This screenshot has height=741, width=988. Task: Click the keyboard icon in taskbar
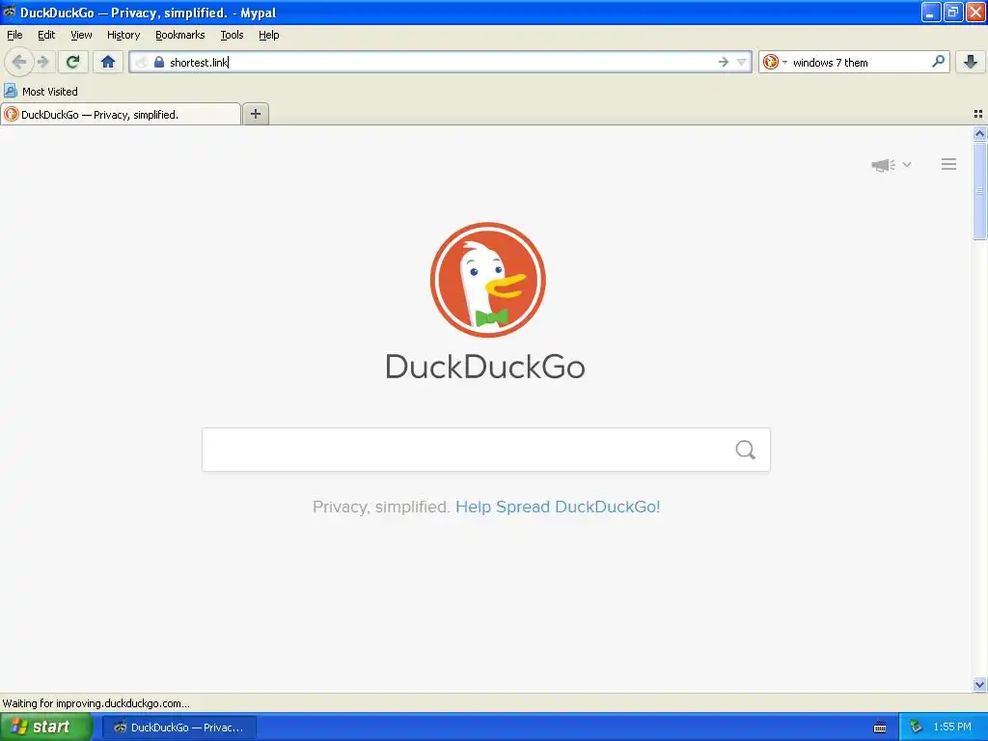tap(880, 727)
